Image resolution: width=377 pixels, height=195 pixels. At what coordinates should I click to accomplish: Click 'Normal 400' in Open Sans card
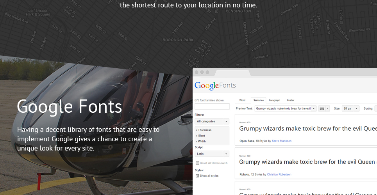coord(245,122)
